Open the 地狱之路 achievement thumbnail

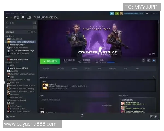pos(45,86)
